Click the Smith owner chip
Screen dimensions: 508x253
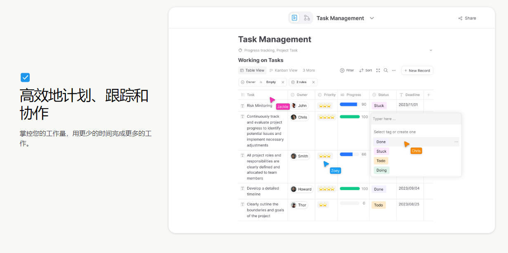(x=300, y=156)
